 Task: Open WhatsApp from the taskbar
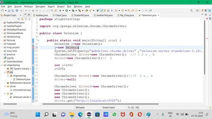point(114,114)
